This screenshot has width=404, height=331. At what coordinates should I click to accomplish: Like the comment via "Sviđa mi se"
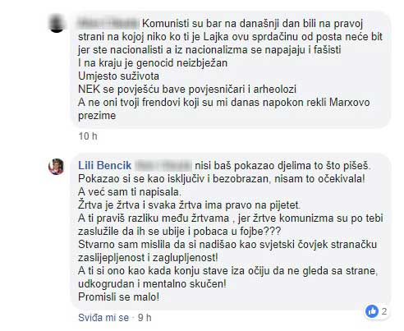tap(103, 318)
